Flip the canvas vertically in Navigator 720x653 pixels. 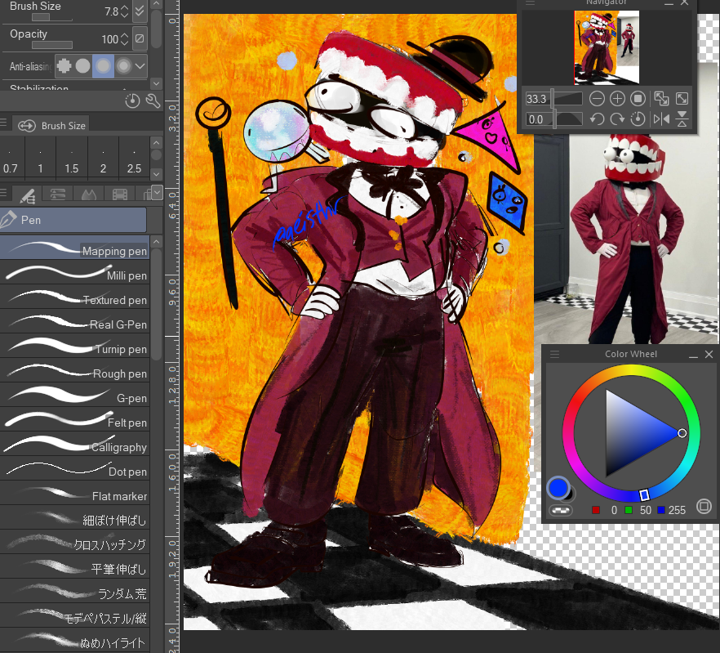point(682,119)
